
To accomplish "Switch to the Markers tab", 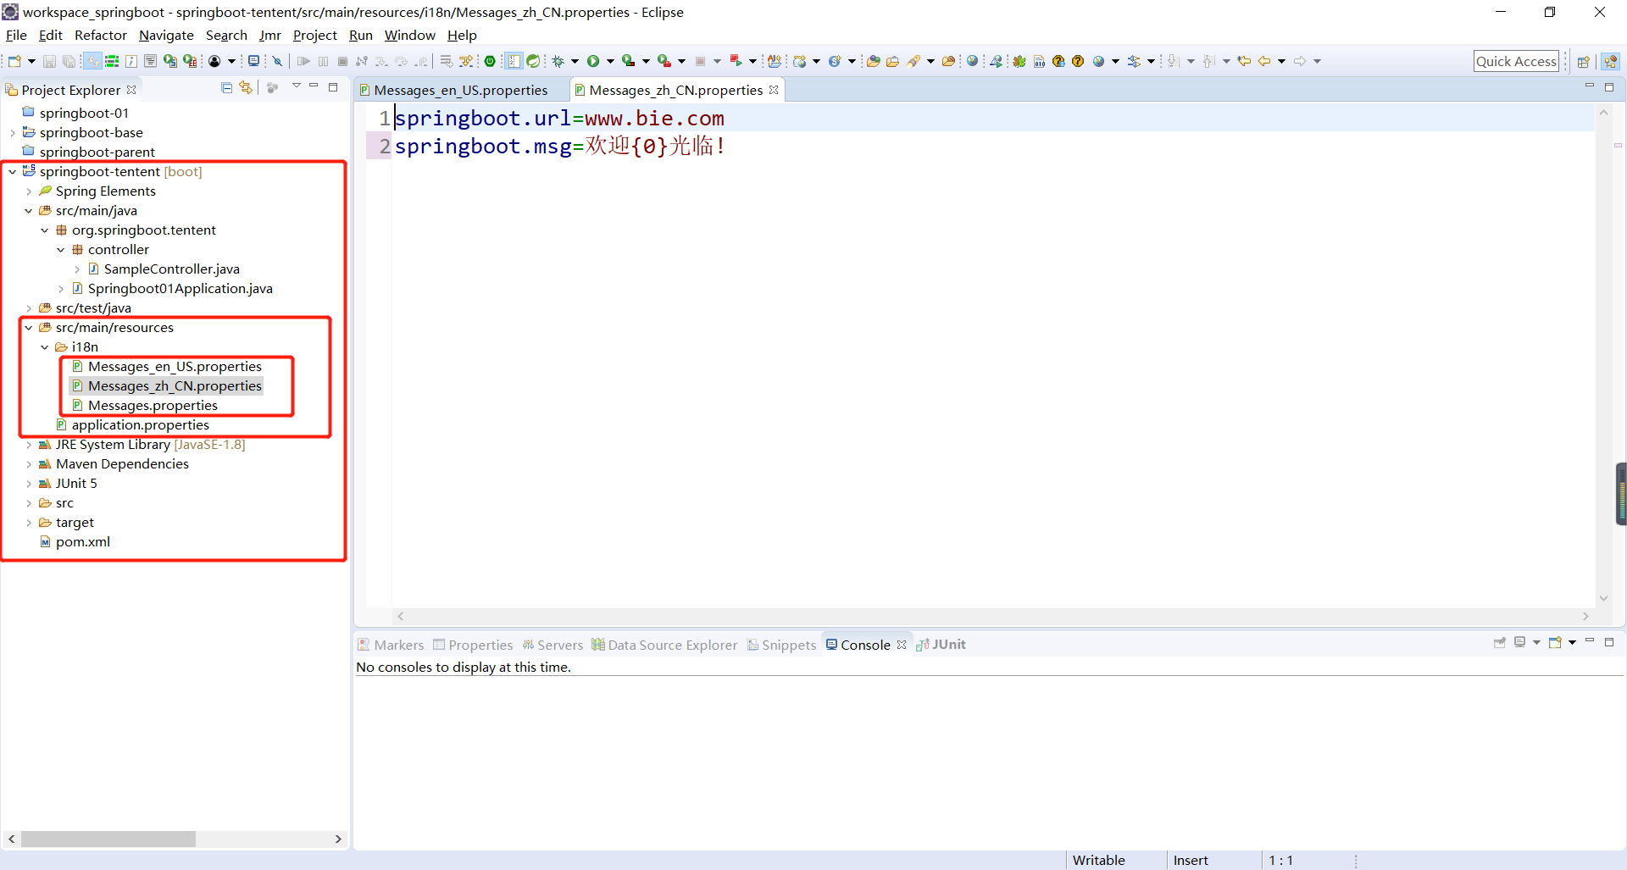I will pyautogui.click(x=391, y=646).
